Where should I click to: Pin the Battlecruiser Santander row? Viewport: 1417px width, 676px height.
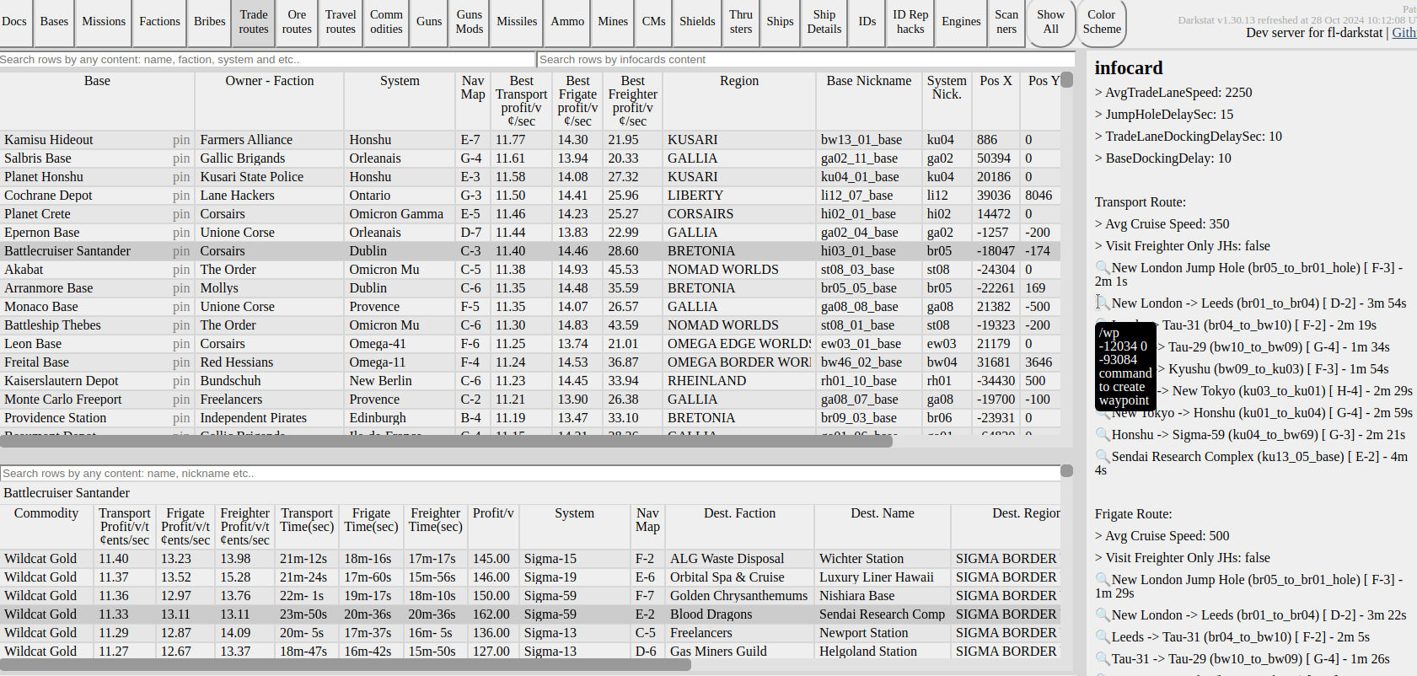pyautogui.click(x=181, y=251)
